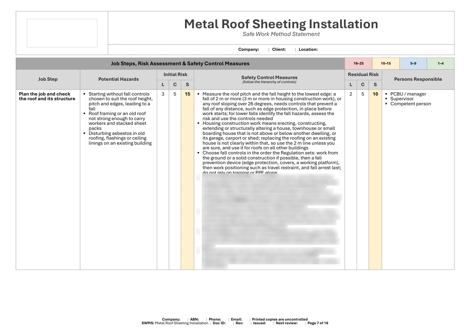This screenshot has height=333, width=470.
Task: Click the red 16–25 risk legend swatch
Action: click(x=358, y=64)
